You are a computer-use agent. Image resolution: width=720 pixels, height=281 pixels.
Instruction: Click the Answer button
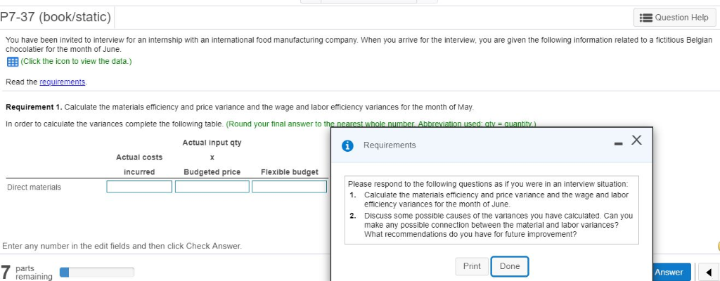point(668,272)
